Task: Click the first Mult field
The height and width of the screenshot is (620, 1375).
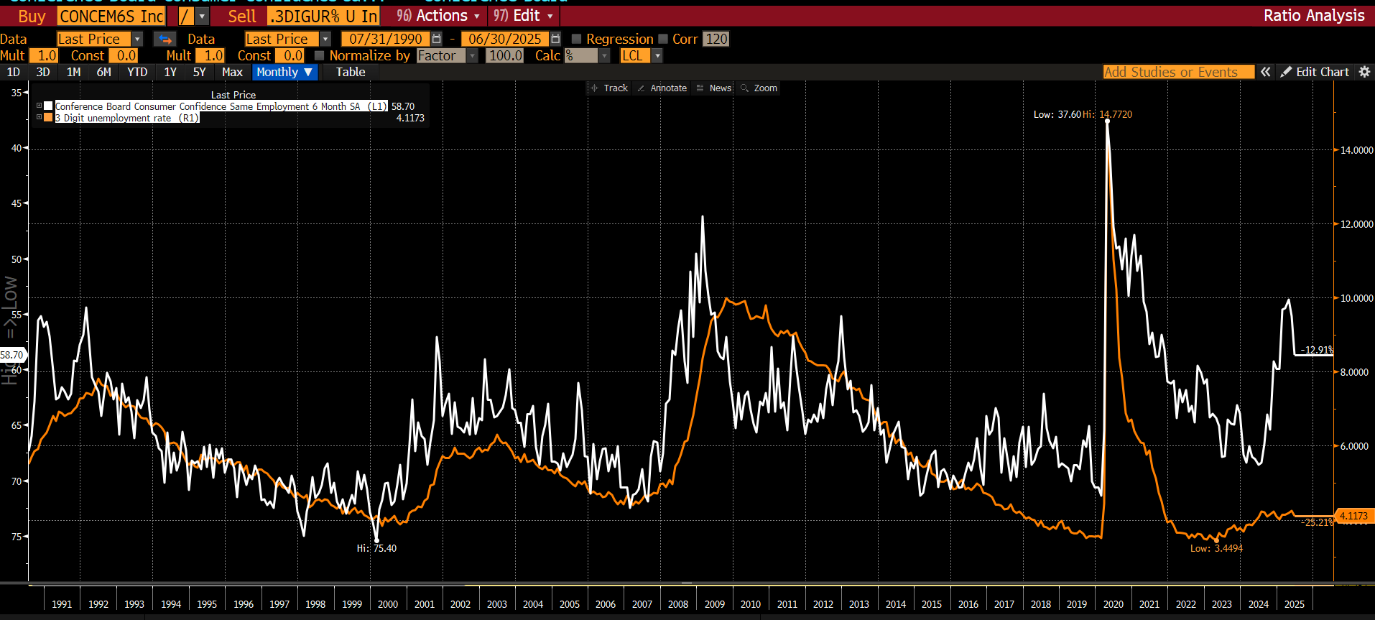Action: click(x=45, y=55)
